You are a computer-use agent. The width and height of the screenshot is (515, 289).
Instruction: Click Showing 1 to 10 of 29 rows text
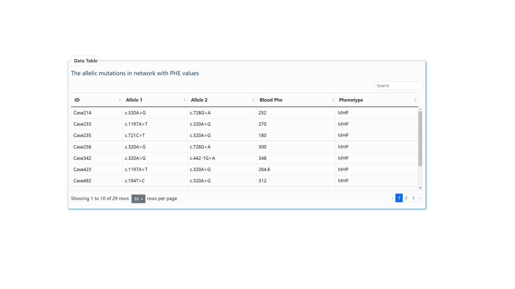click(100, 198)
